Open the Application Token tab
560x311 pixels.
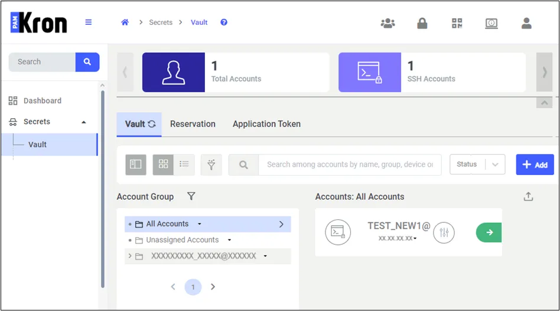tap(267, 124)
